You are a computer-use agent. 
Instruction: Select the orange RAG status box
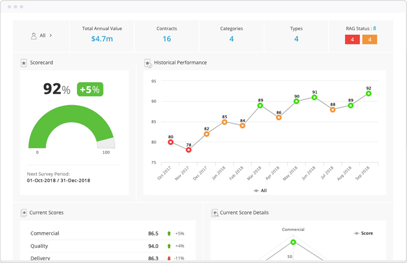[369, 39]
